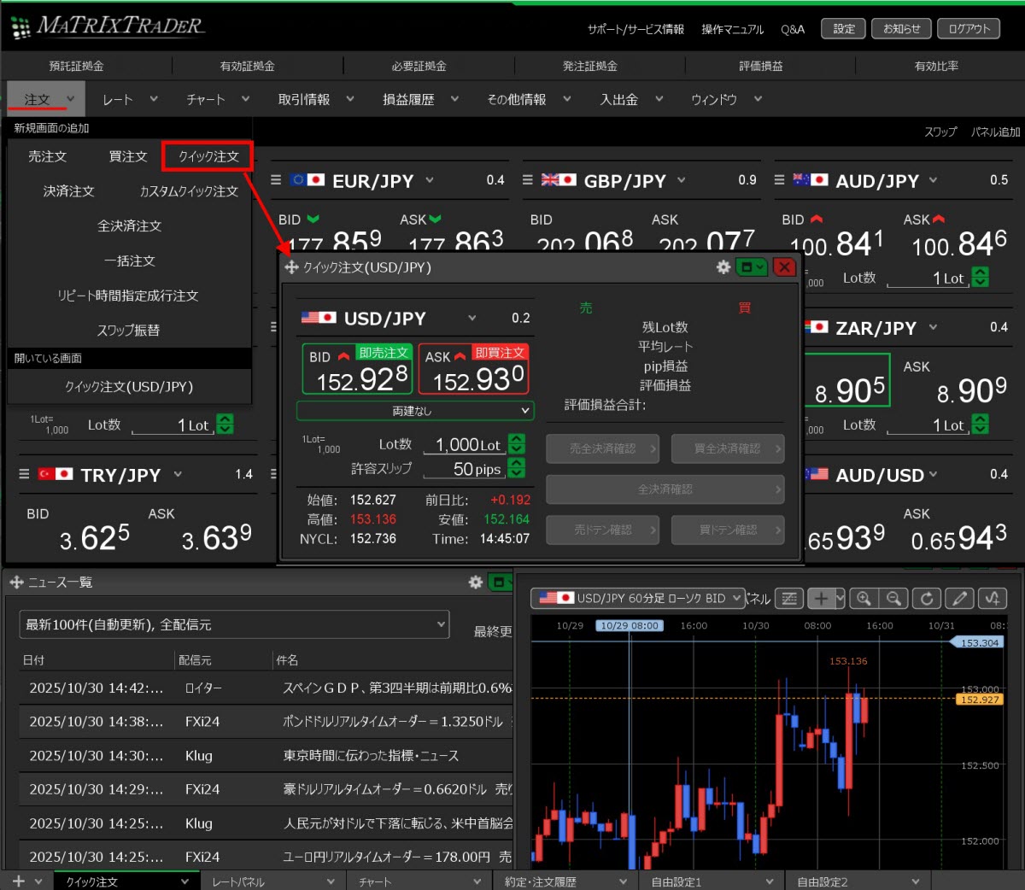Open the 最新100件 news filter dropdown
1025x890 pixels.
[234, 624]
